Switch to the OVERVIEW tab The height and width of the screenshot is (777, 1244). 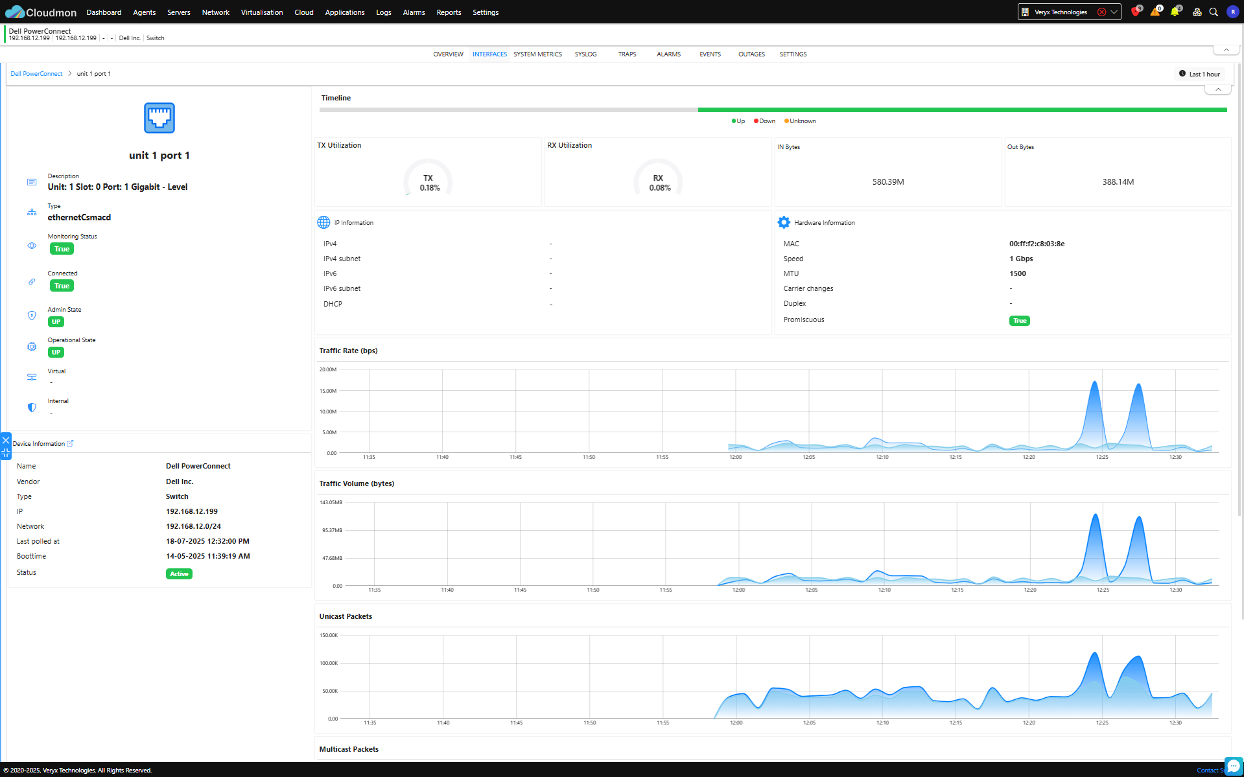click(448, 54)
